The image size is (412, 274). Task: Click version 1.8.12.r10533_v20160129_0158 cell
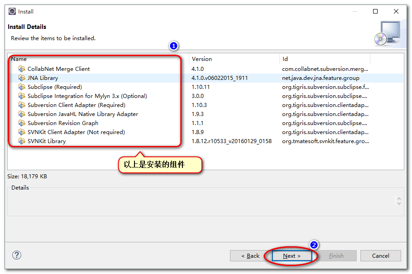tap(231, 141)
